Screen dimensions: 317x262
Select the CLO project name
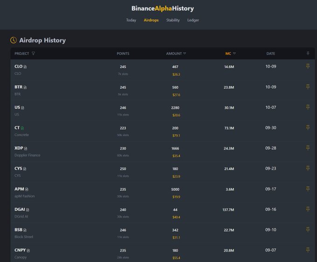coord(18,66)
